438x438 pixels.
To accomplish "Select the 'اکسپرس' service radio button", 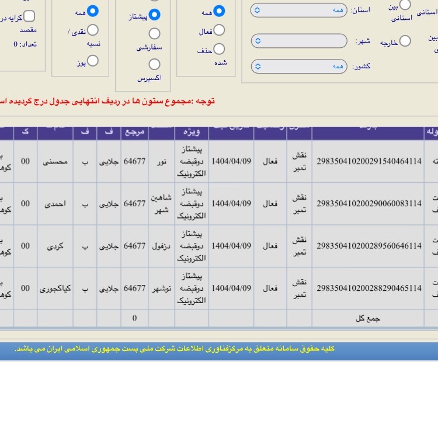I will point(154,64).
